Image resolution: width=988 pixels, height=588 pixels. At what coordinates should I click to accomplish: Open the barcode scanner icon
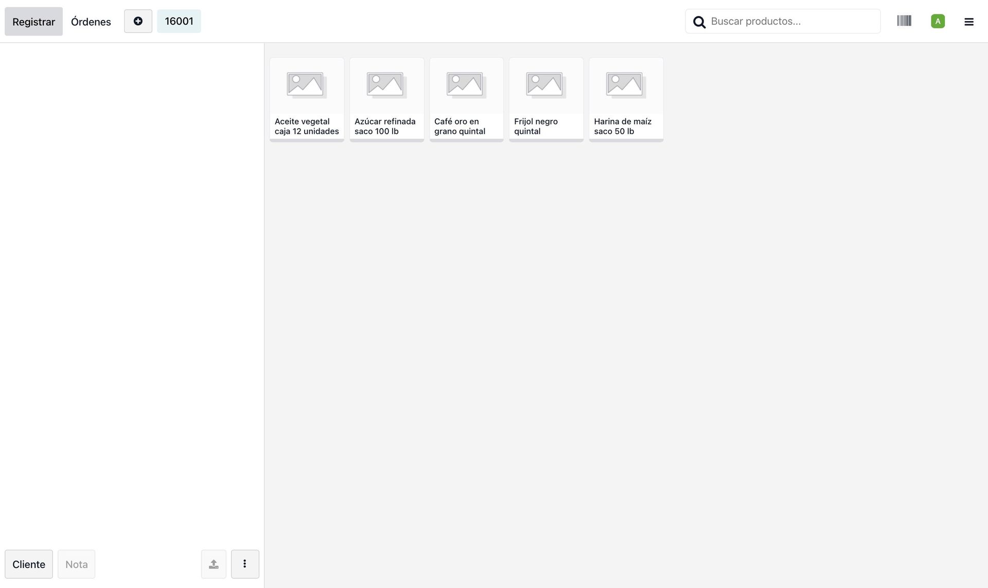[904, 21]
